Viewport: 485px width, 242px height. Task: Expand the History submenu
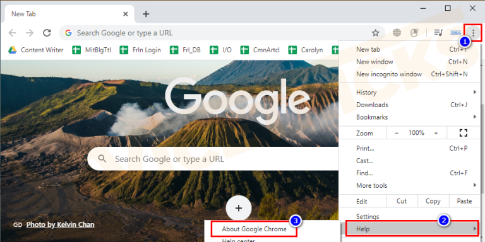pyautogui.click(x=410, y=92)
